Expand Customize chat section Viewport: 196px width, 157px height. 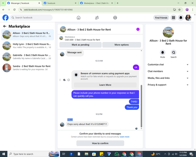click(168, 64)
